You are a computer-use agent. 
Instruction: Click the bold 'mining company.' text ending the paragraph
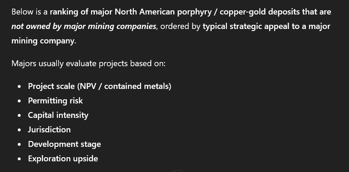[x=43, y=41]
